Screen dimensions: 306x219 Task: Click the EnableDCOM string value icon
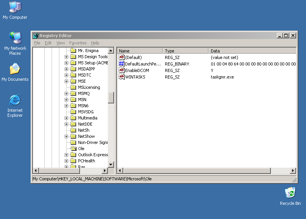[121, 70]
